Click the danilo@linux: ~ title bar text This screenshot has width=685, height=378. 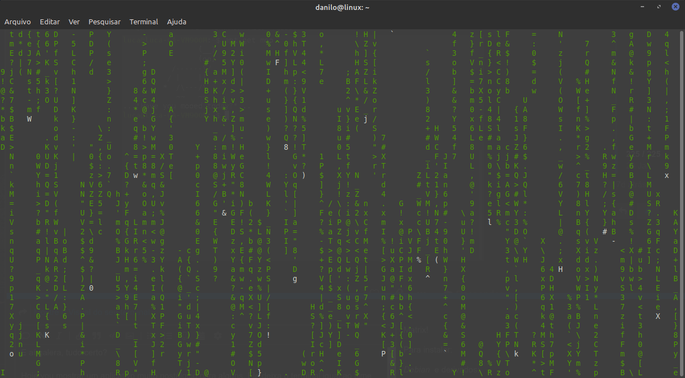point(342,7)
